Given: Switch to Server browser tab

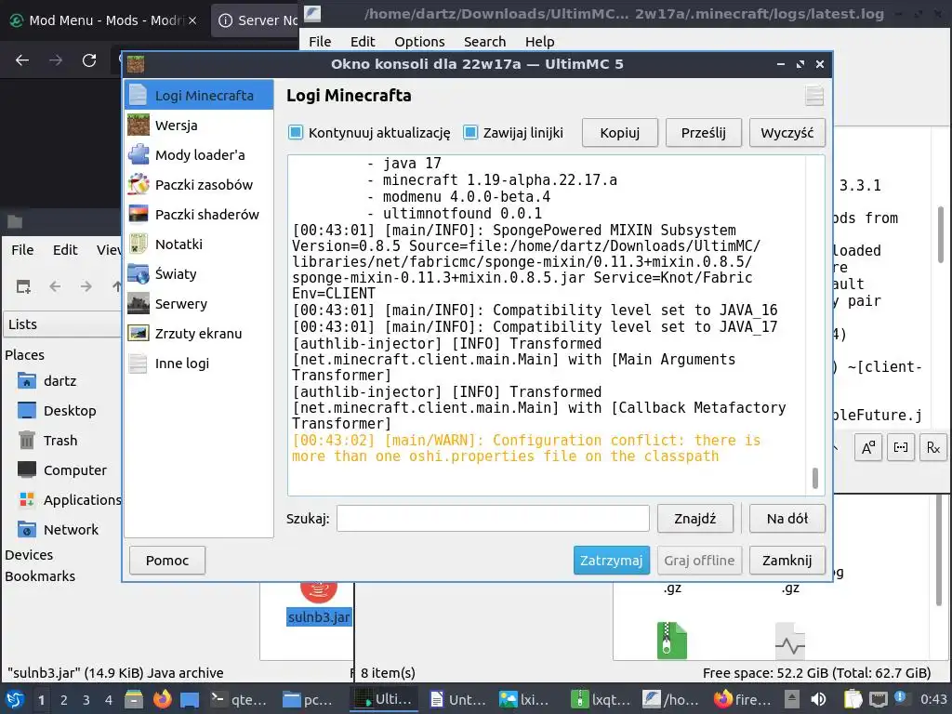Looking at the screenshot, I should 256,20.
